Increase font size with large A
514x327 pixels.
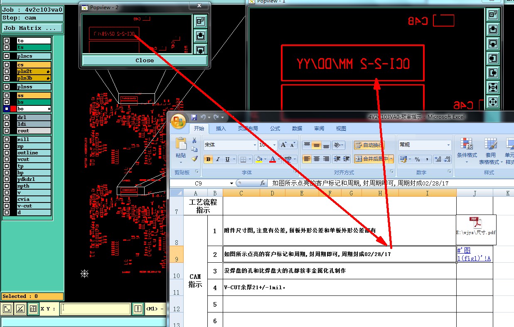click(283, 145)
